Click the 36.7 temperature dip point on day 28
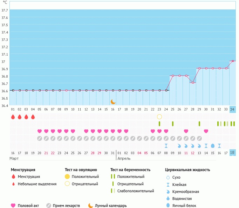 [193, 83]
